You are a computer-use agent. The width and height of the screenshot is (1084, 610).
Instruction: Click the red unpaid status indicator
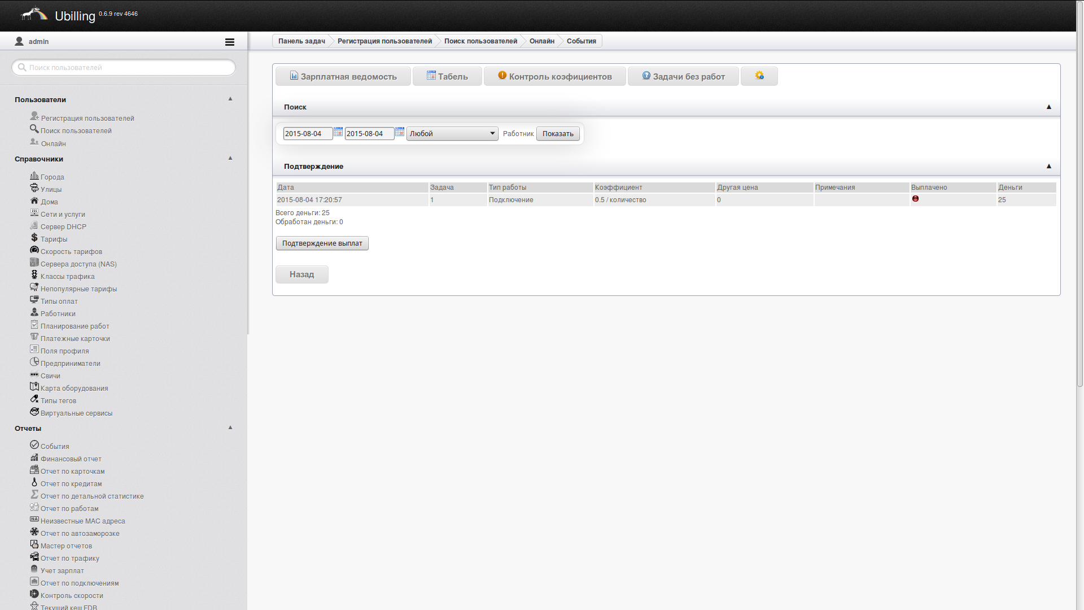915,199
